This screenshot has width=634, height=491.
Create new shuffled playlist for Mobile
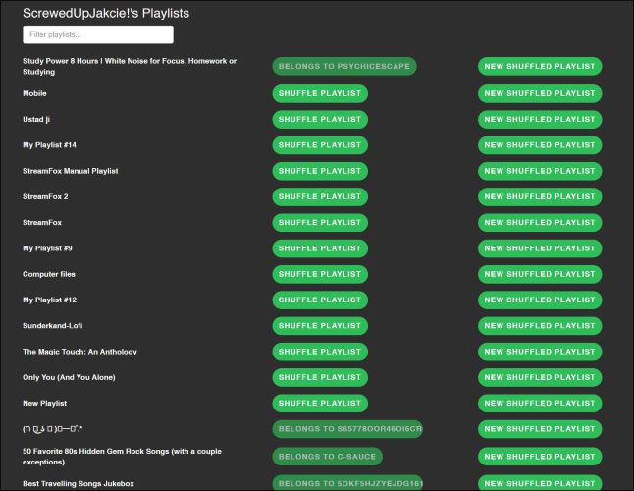[x=540, y=93]
